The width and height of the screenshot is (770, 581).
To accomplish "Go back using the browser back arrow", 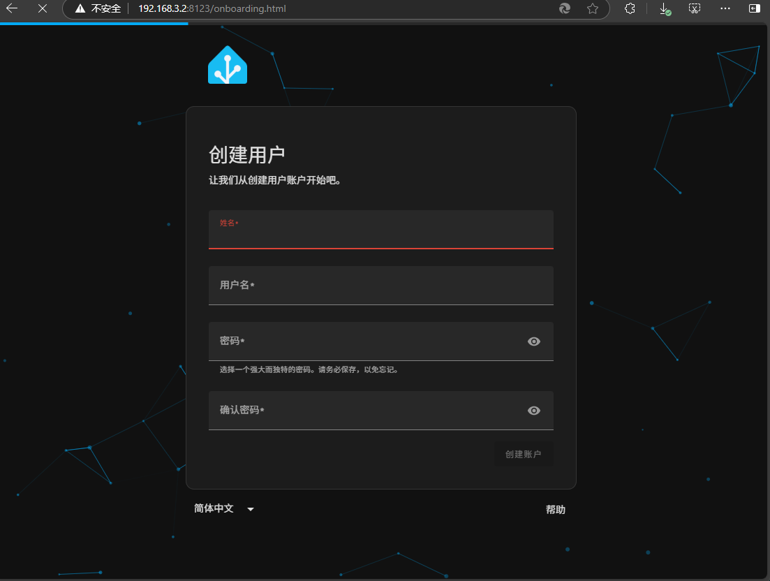I will (13, 9).
